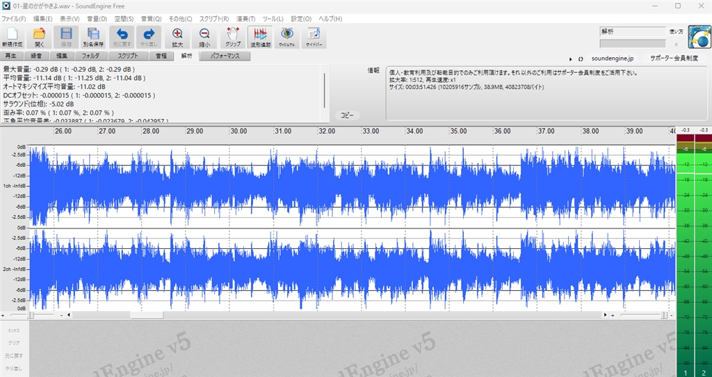Click the クリア button
The height and width of the screenshot is (377, 712).
coord(14,343)
